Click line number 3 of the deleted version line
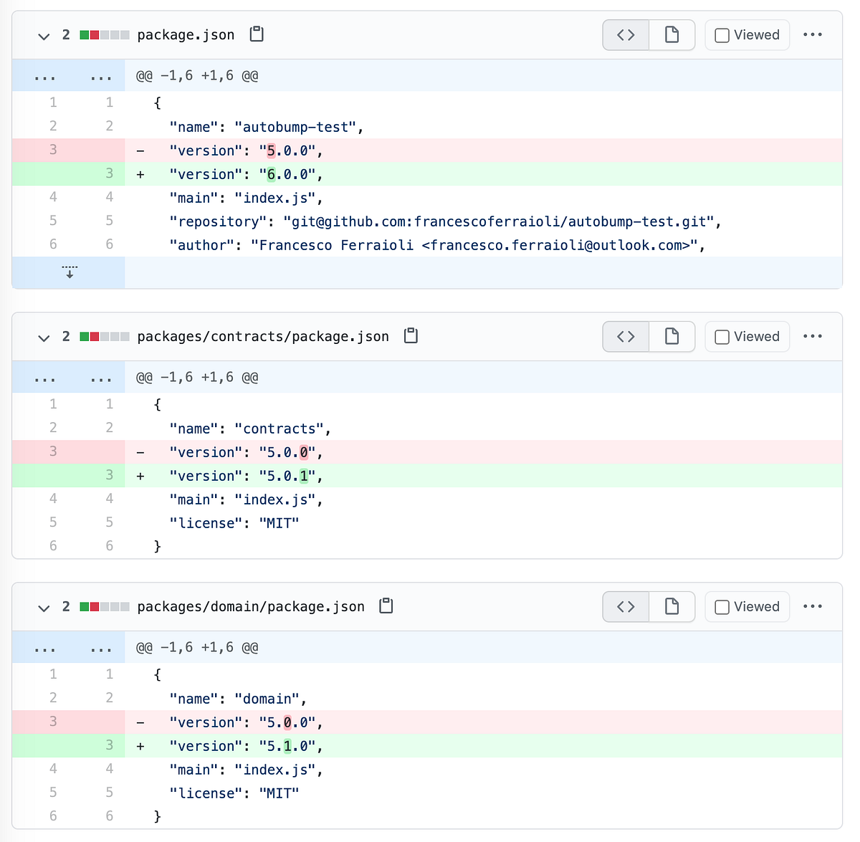 (52, 150)
